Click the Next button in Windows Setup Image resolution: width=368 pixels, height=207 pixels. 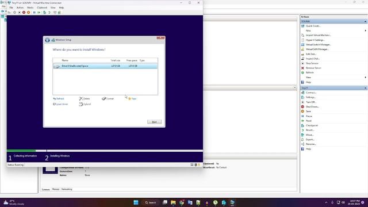[x=154, y=122]
